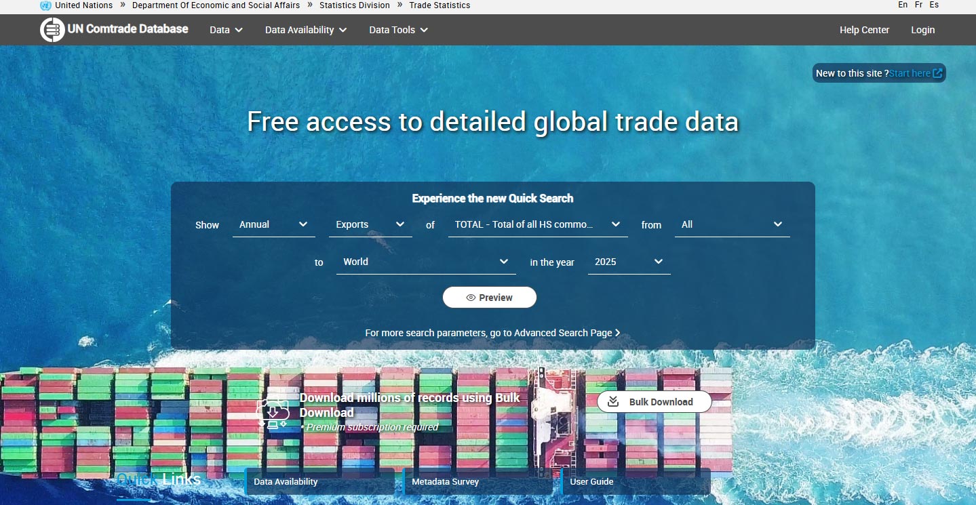Open Metadata Survey quick link
Image resolution: width=976 pixels, height=505 pixels.
click(478, 482)
